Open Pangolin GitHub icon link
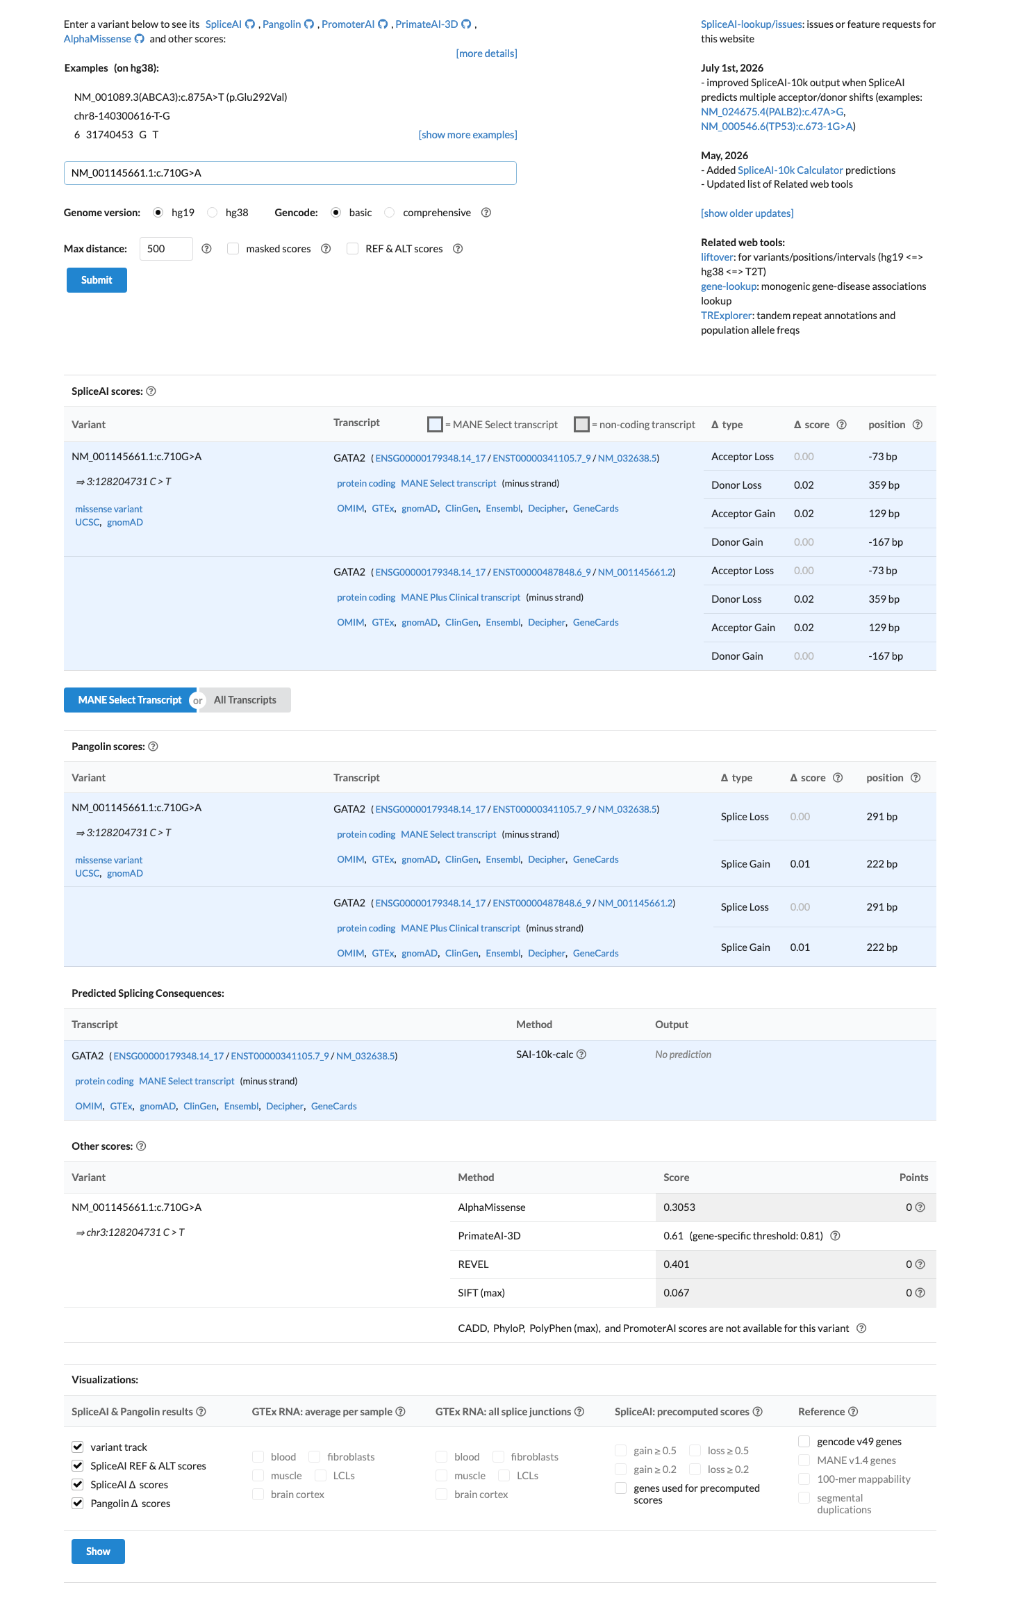 pos(309,24)
